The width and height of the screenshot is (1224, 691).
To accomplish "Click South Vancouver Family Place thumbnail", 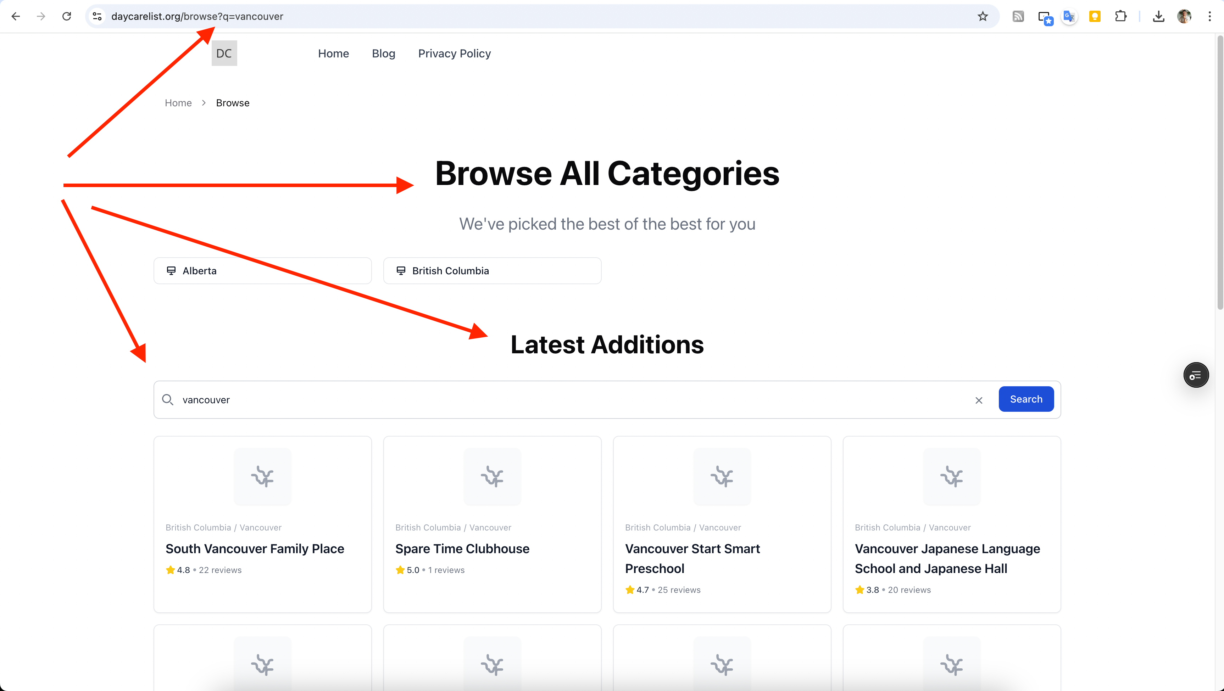I will point(263,476).
